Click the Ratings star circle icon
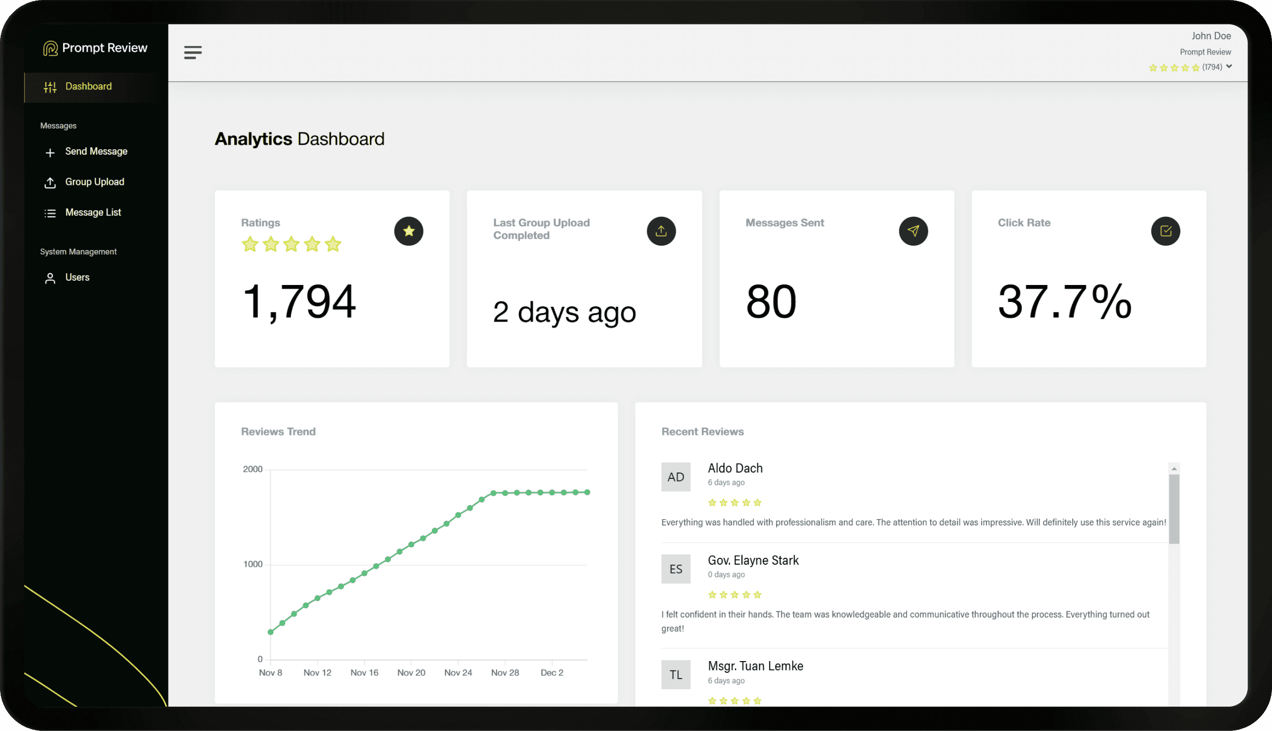The image size is (1272, 731). [409, 231]
